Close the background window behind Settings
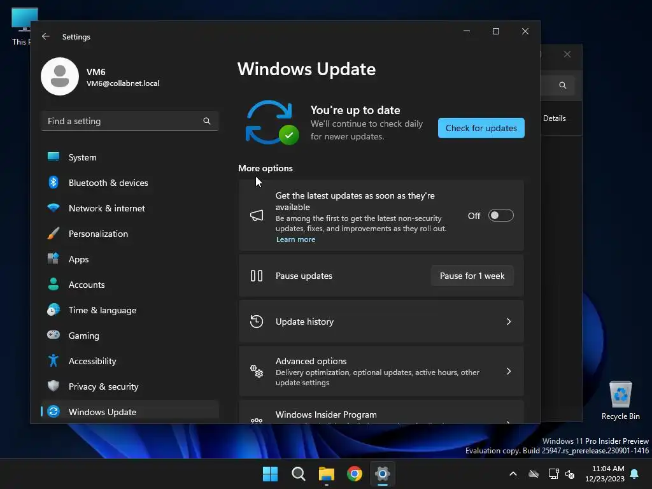The height and width of the screenshot is (489, 652). tap(567, 55)
